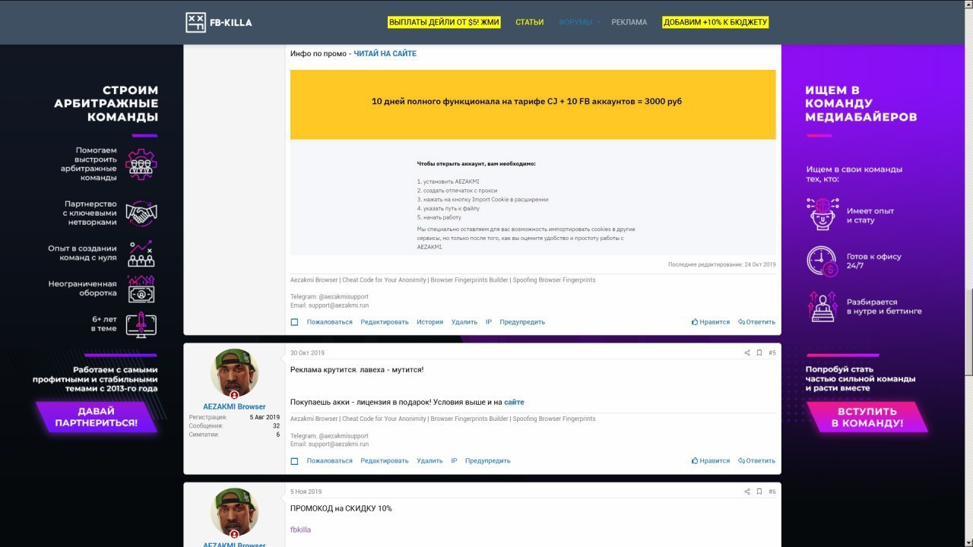973x547 pixels.
Task: Open the ЧИТАЙ НА САЙТЕ link
Action: (385, 54)
